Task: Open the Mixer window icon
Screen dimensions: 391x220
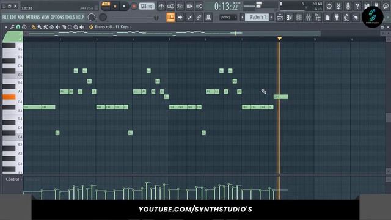Action: (309, 18)
